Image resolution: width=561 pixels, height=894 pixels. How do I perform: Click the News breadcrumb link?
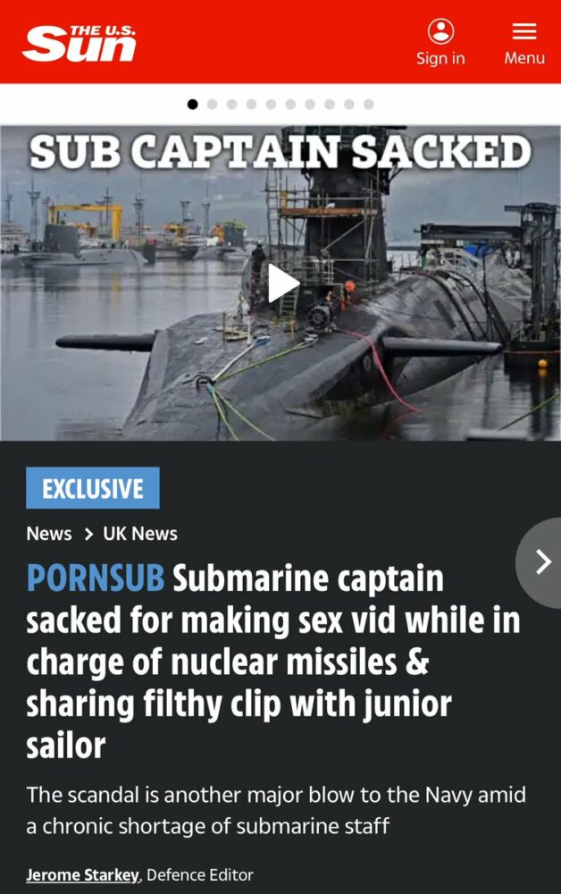coord(49,534)
